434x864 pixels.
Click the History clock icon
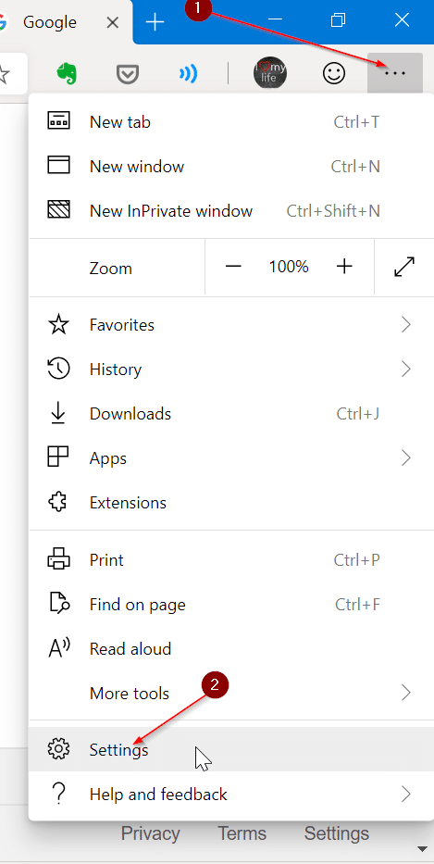pyautogui.click(x=58, y=369)
